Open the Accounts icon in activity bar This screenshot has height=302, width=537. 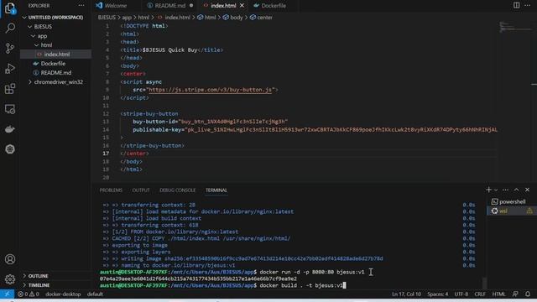tap(10, 259)
